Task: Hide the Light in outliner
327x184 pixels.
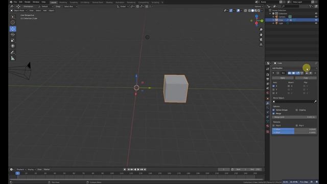Action: click(316, 23)
